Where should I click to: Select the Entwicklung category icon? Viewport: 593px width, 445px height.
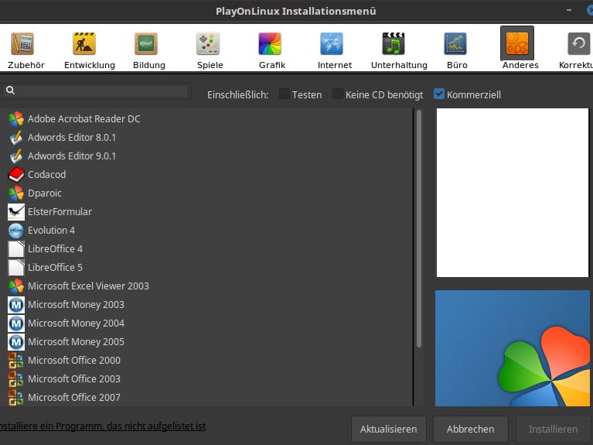point(84,43)
